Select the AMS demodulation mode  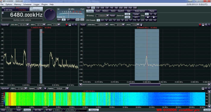coord(93,8)
